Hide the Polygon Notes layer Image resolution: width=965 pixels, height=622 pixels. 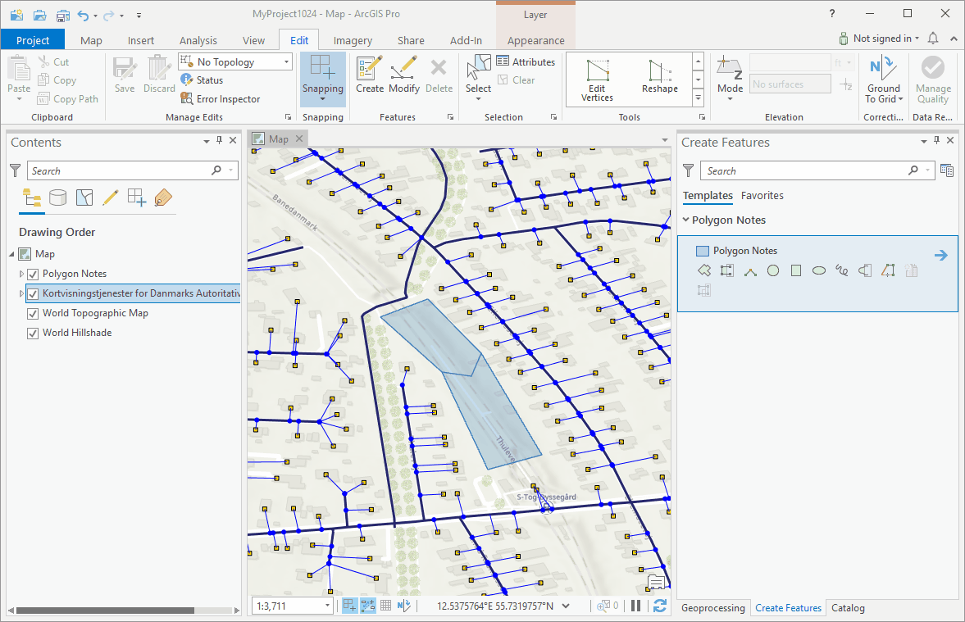(x=34, y=274)
